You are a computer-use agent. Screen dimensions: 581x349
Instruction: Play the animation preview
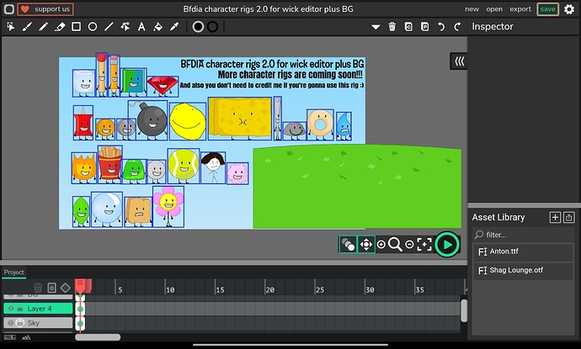(447, 245)
